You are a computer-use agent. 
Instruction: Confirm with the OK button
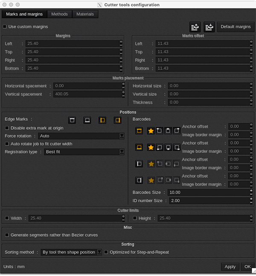[x=247, y=267]
